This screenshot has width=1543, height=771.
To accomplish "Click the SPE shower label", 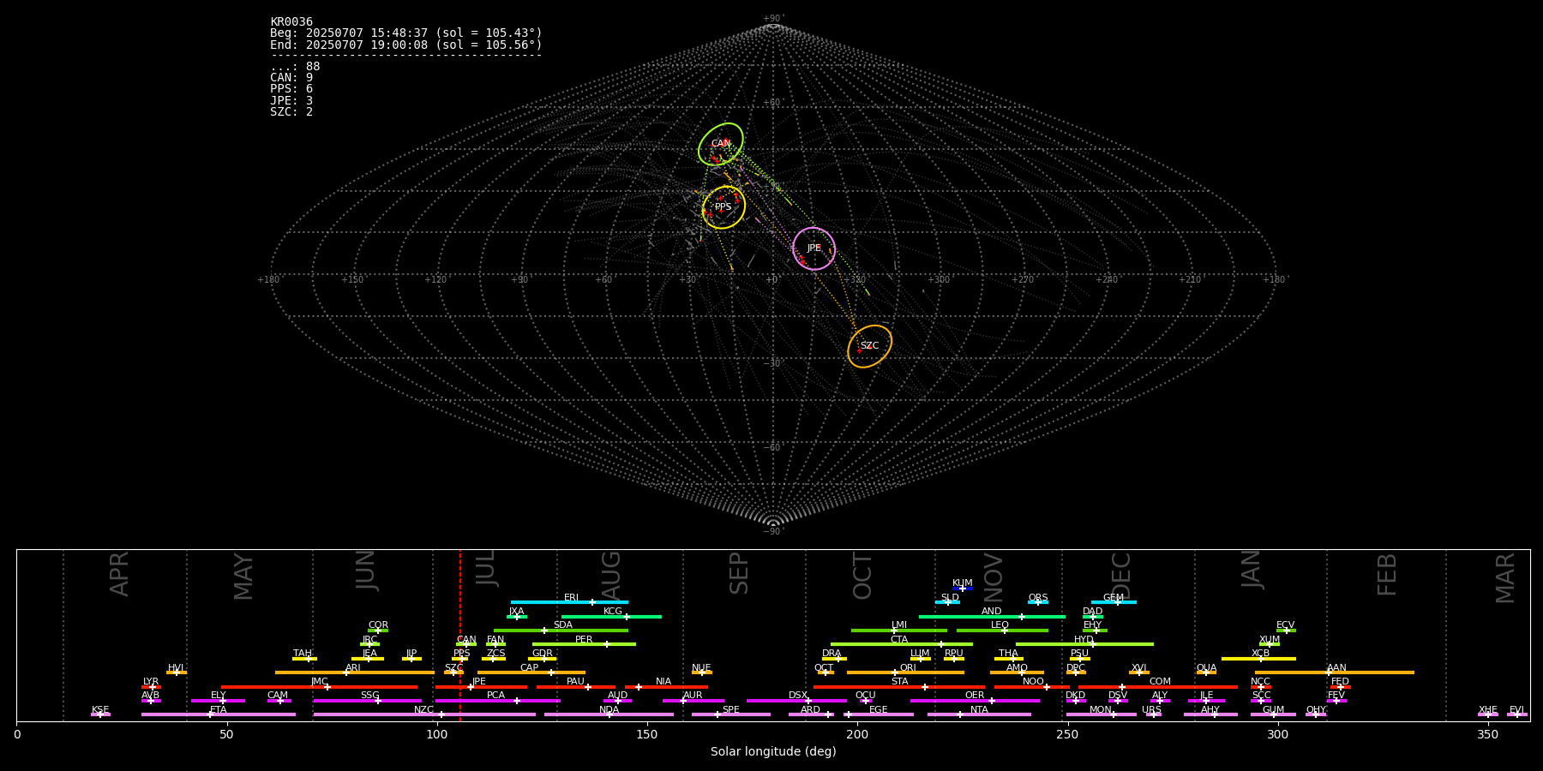I will tap(731, 710).
